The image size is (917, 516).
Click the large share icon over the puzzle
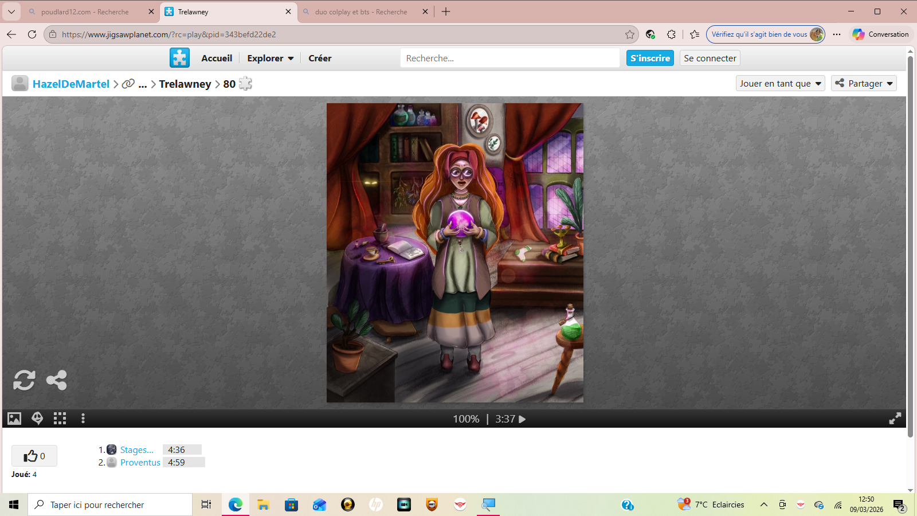pos(56,380)
